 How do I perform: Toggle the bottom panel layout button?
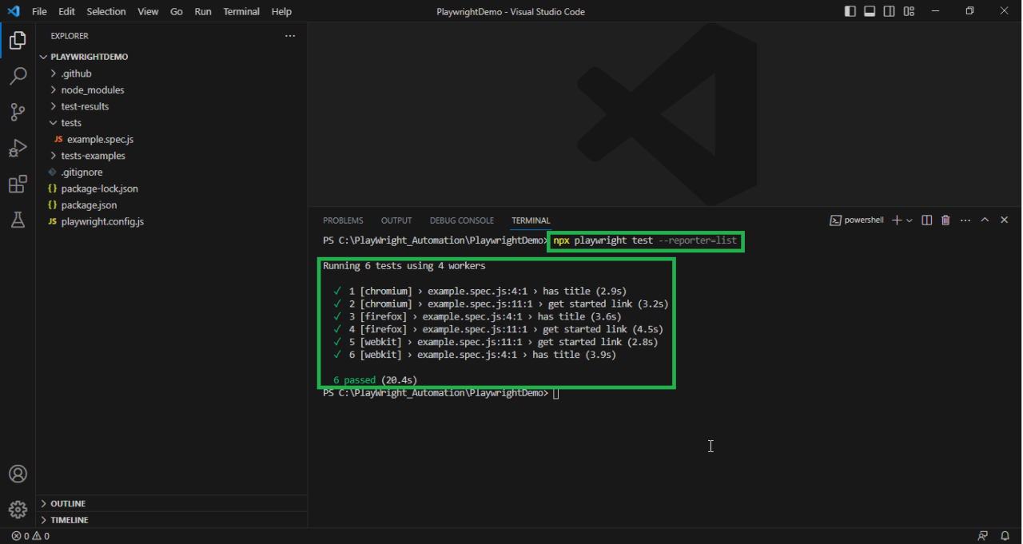coord(870,11)
